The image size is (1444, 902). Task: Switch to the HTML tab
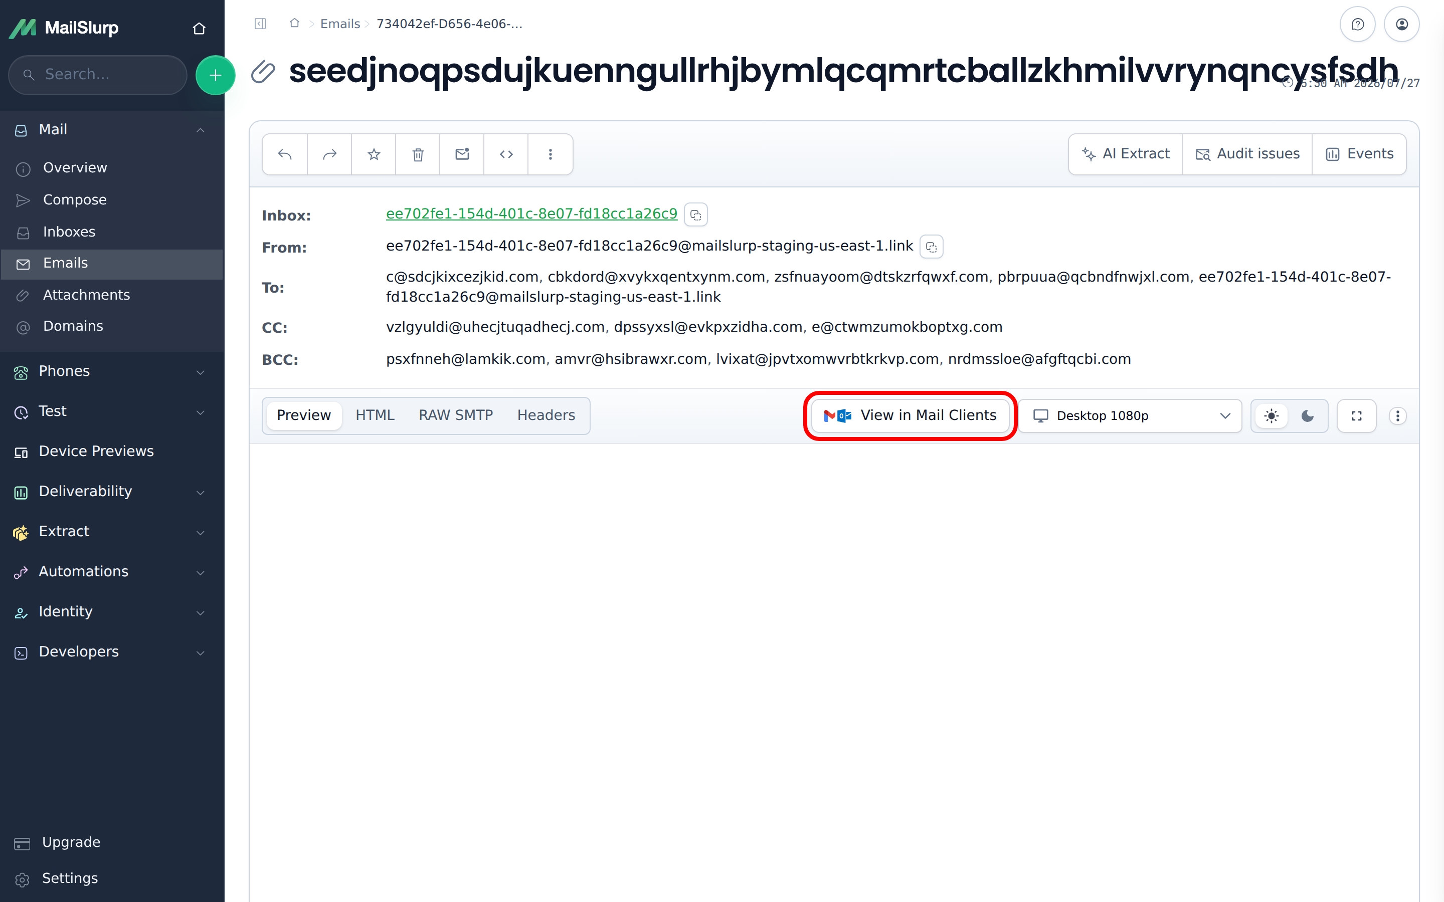375,415
